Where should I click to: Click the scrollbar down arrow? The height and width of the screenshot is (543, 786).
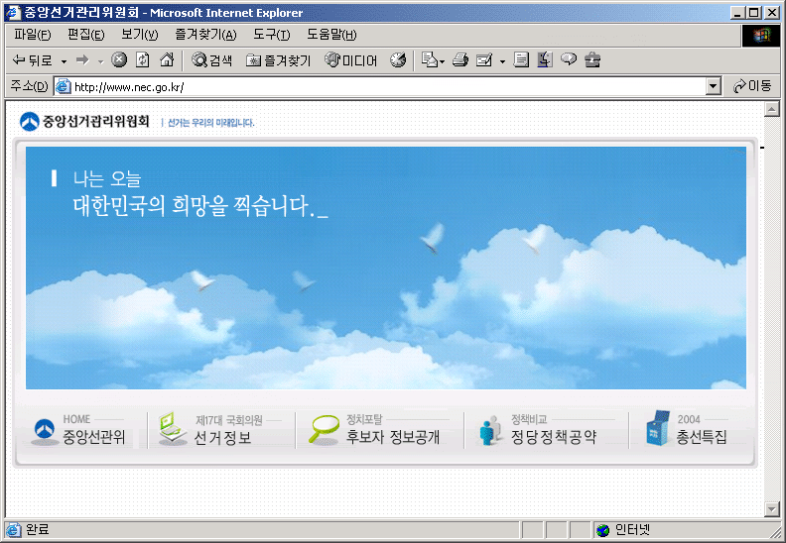point(771,509)
